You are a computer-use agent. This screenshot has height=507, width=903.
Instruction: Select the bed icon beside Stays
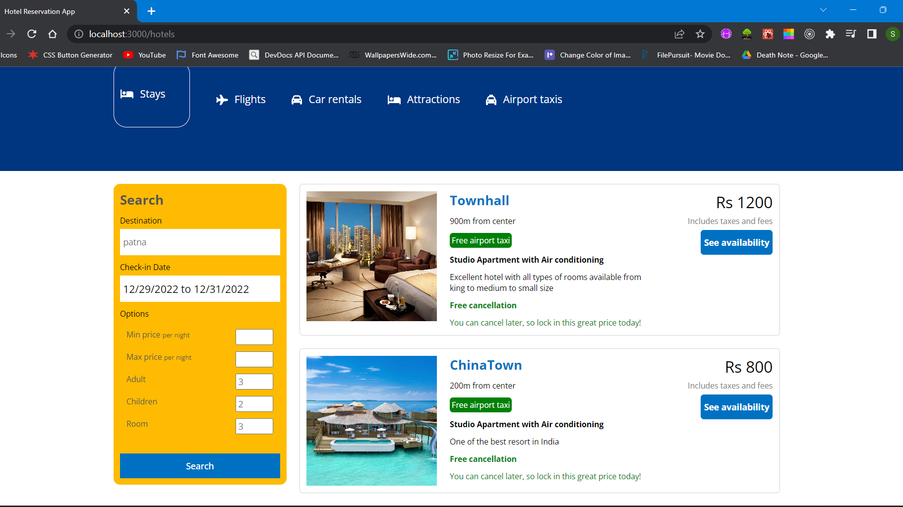click(127, 94)
